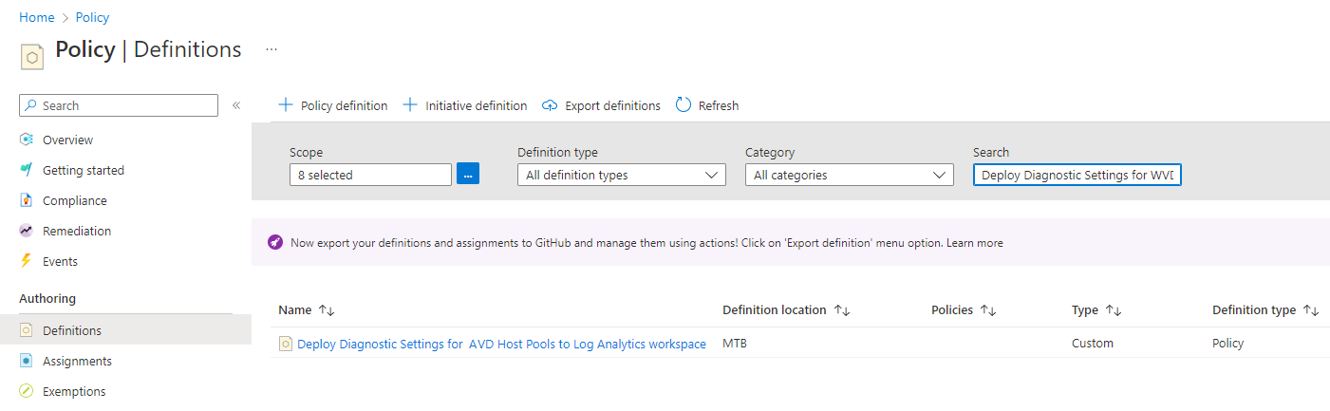Open Getting started in the sidebar
Image resolution: width=1330 pixels, height=411 pixels.
[x=84, y=170]
